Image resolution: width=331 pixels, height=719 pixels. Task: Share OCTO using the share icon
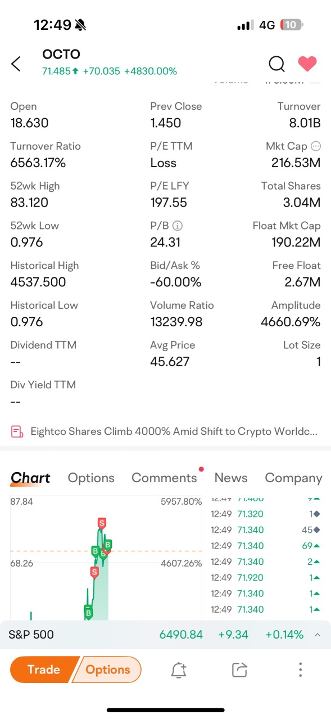pyautogui.click(x=239, y=669)
